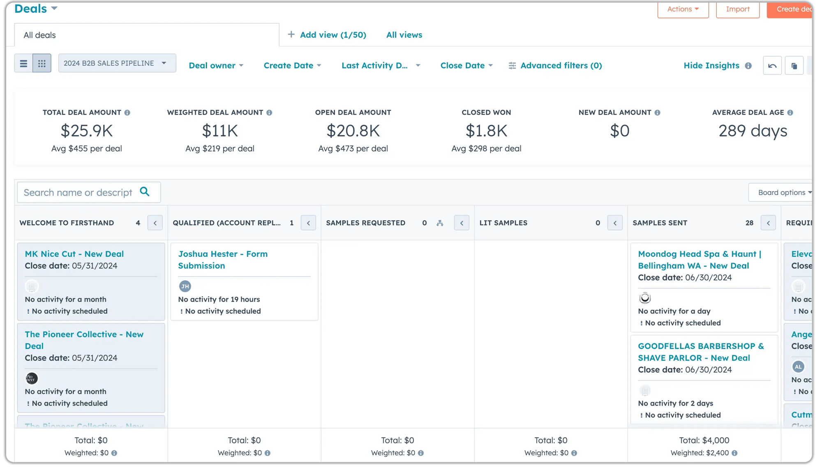
Task: Click the Import button
Action: (x=737, y=9)
